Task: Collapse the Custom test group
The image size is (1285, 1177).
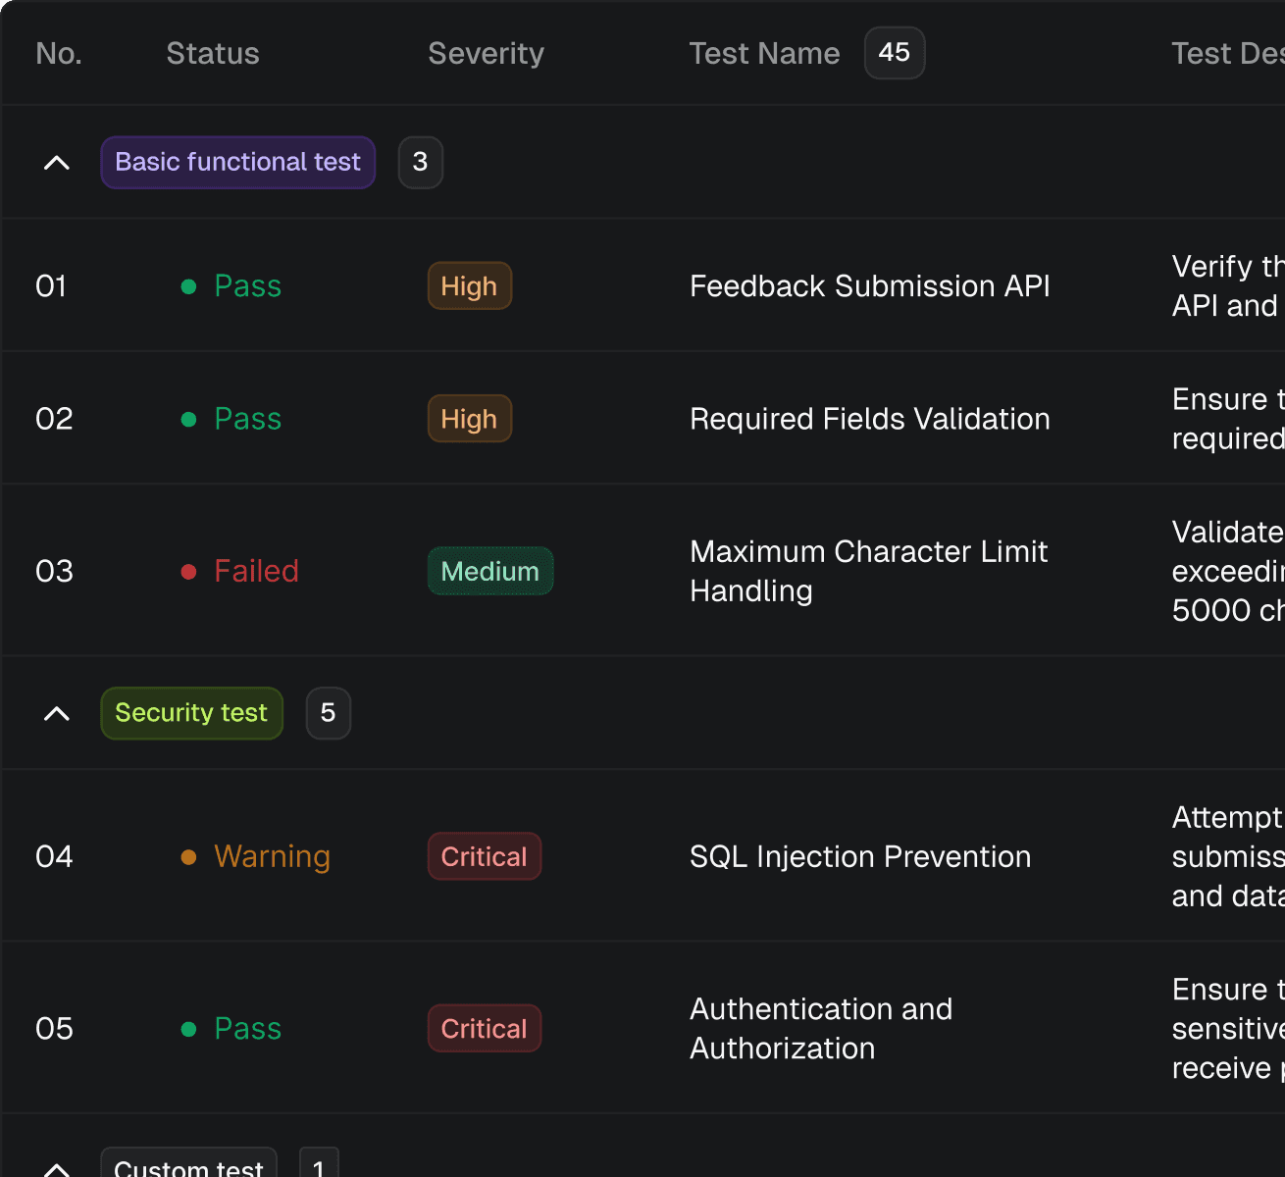Action: tap(57, 1168)
